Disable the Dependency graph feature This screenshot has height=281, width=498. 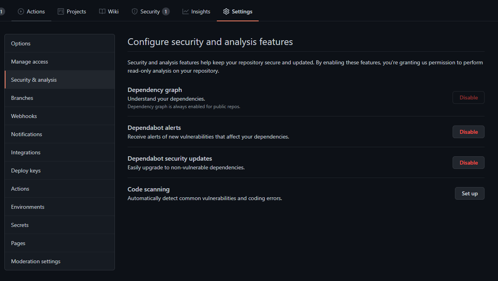(468, 97)
